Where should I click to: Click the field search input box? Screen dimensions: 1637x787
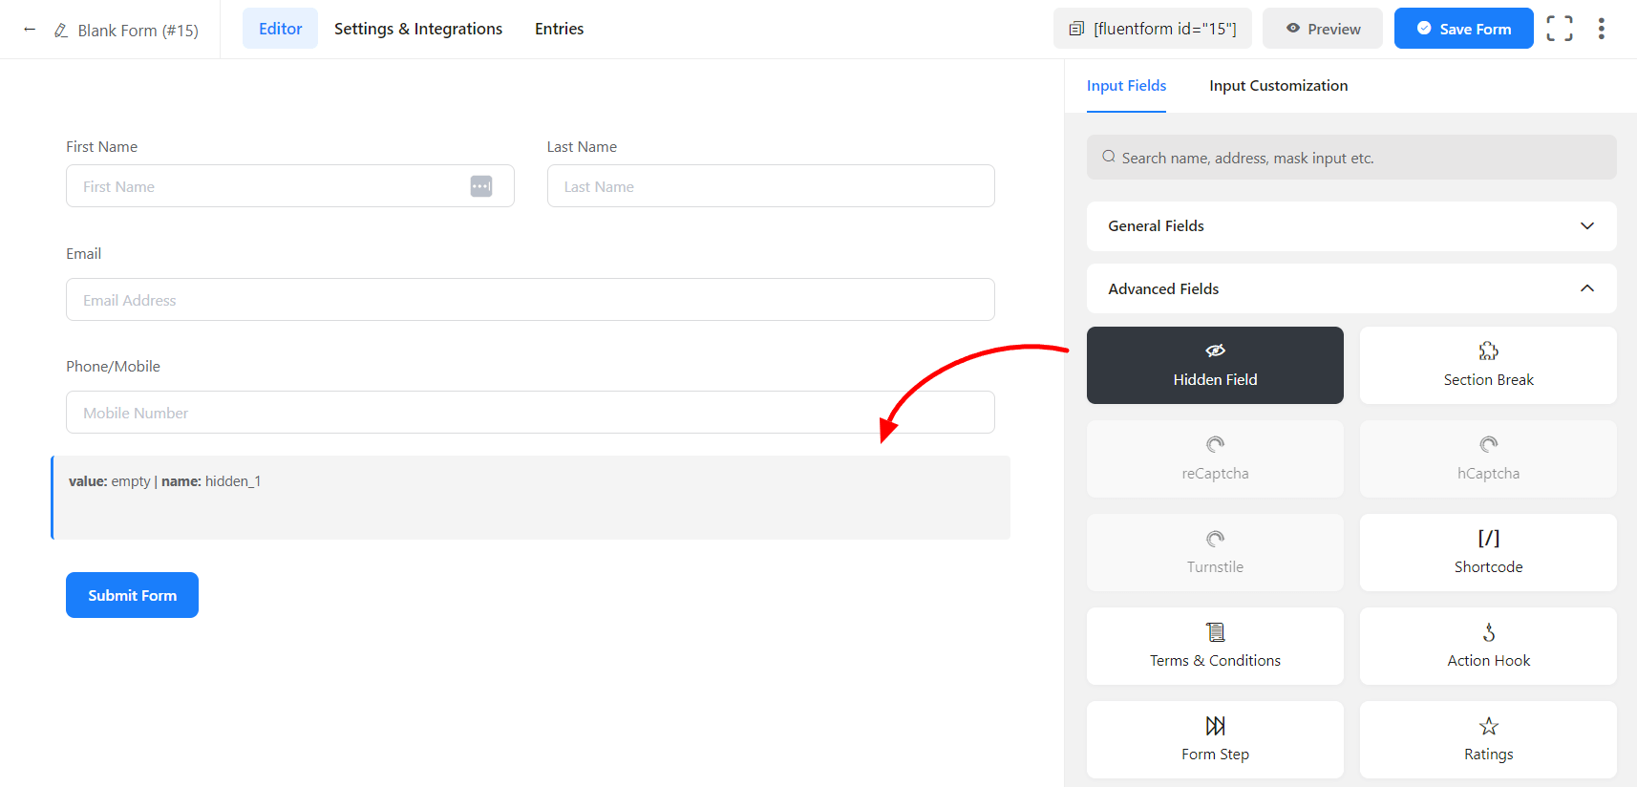(x=1350, y=158)
